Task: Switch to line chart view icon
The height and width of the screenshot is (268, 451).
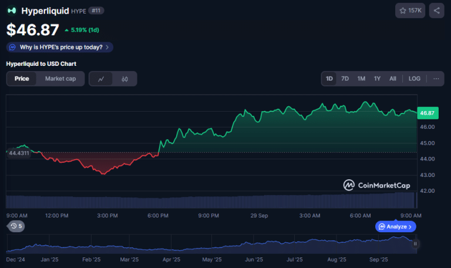Action: tap(101, 79)
